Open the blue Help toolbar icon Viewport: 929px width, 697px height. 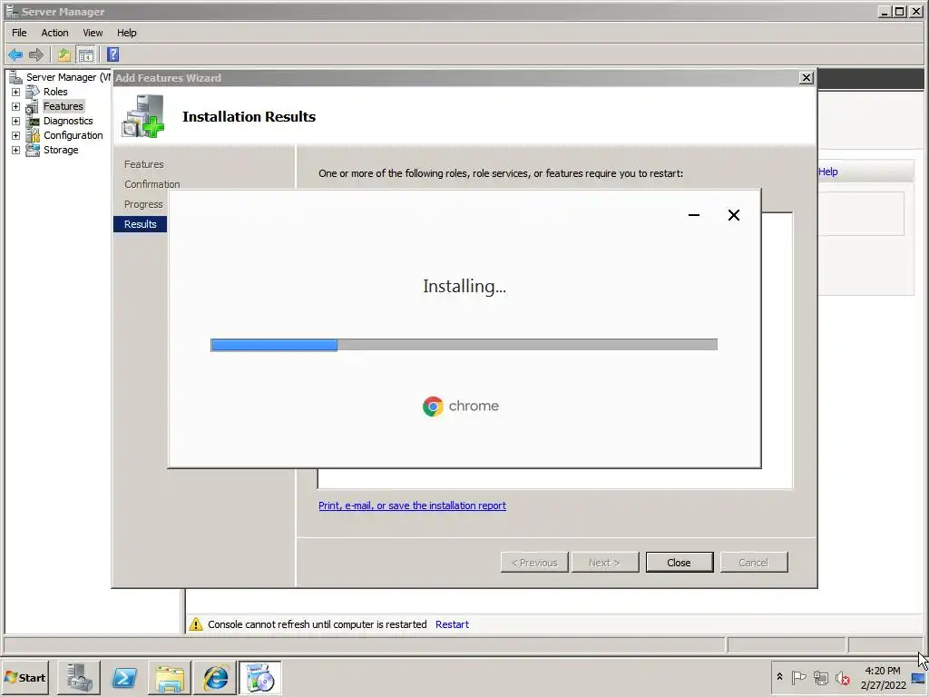click(x=113, y=55)
